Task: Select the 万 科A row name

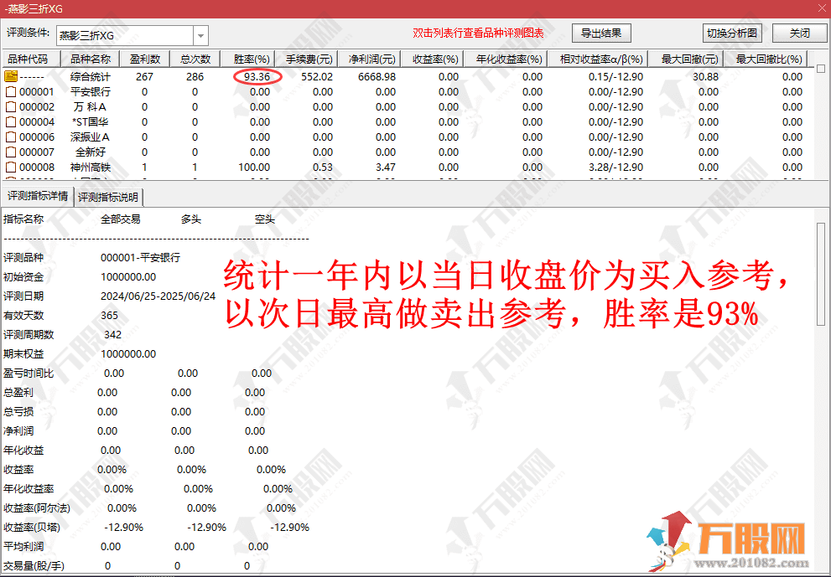Action: tap(90, 107)
